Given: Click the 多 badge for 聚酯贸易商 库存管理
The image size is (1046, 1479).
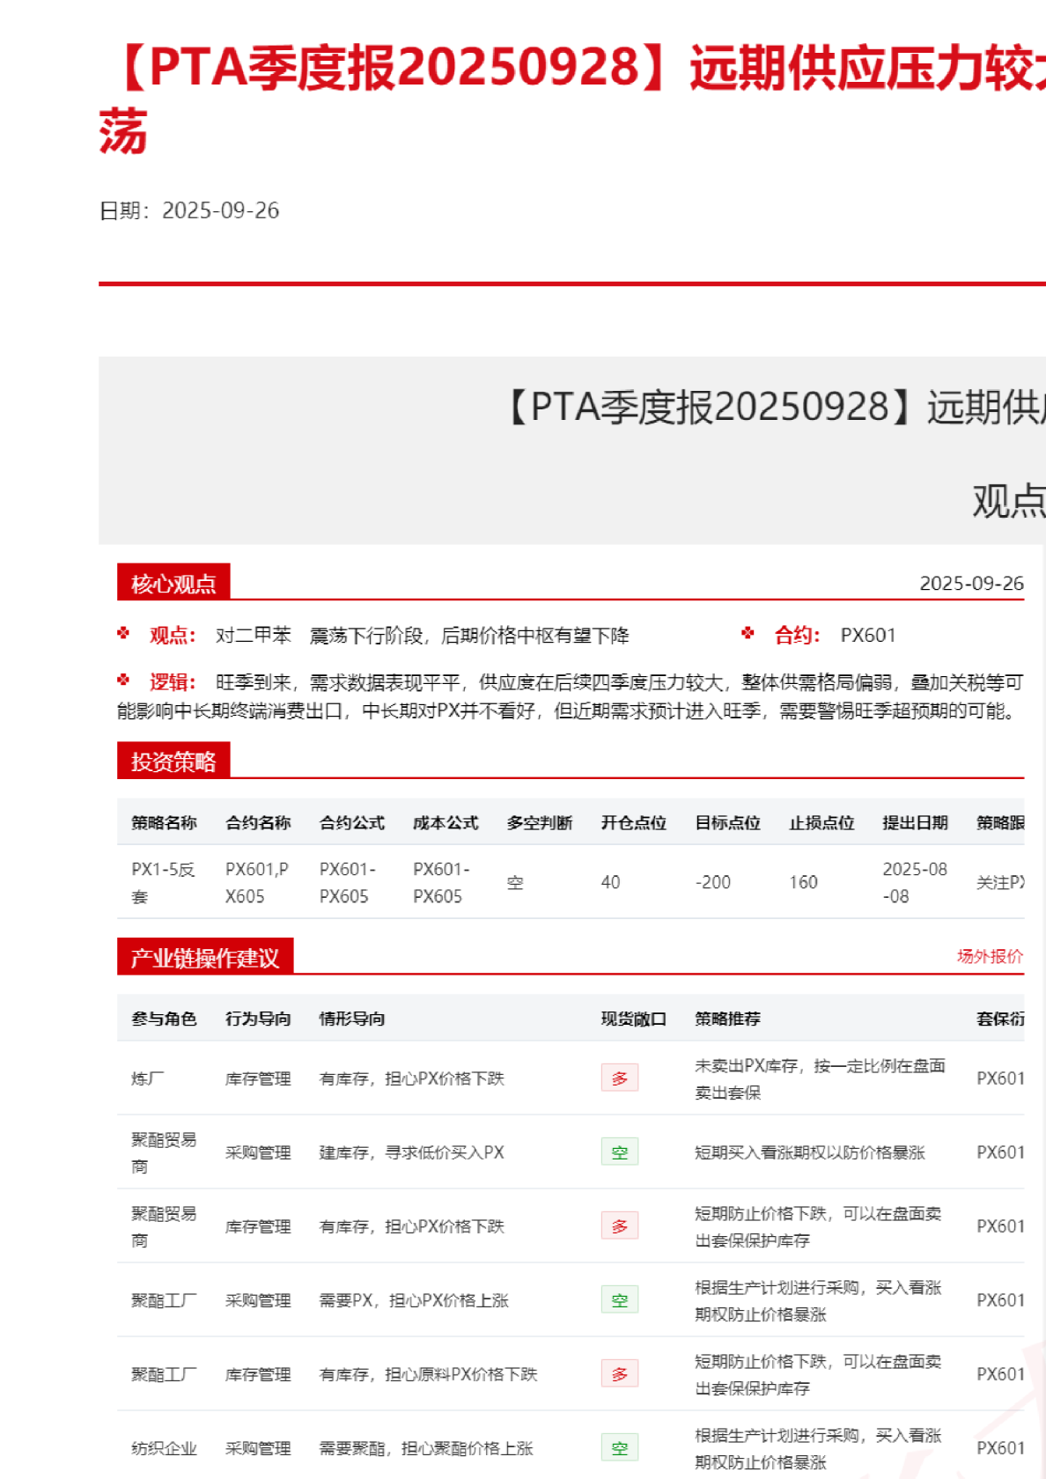Looking at the screenshot, I should pyautogui.click(x=619, y=1226).
